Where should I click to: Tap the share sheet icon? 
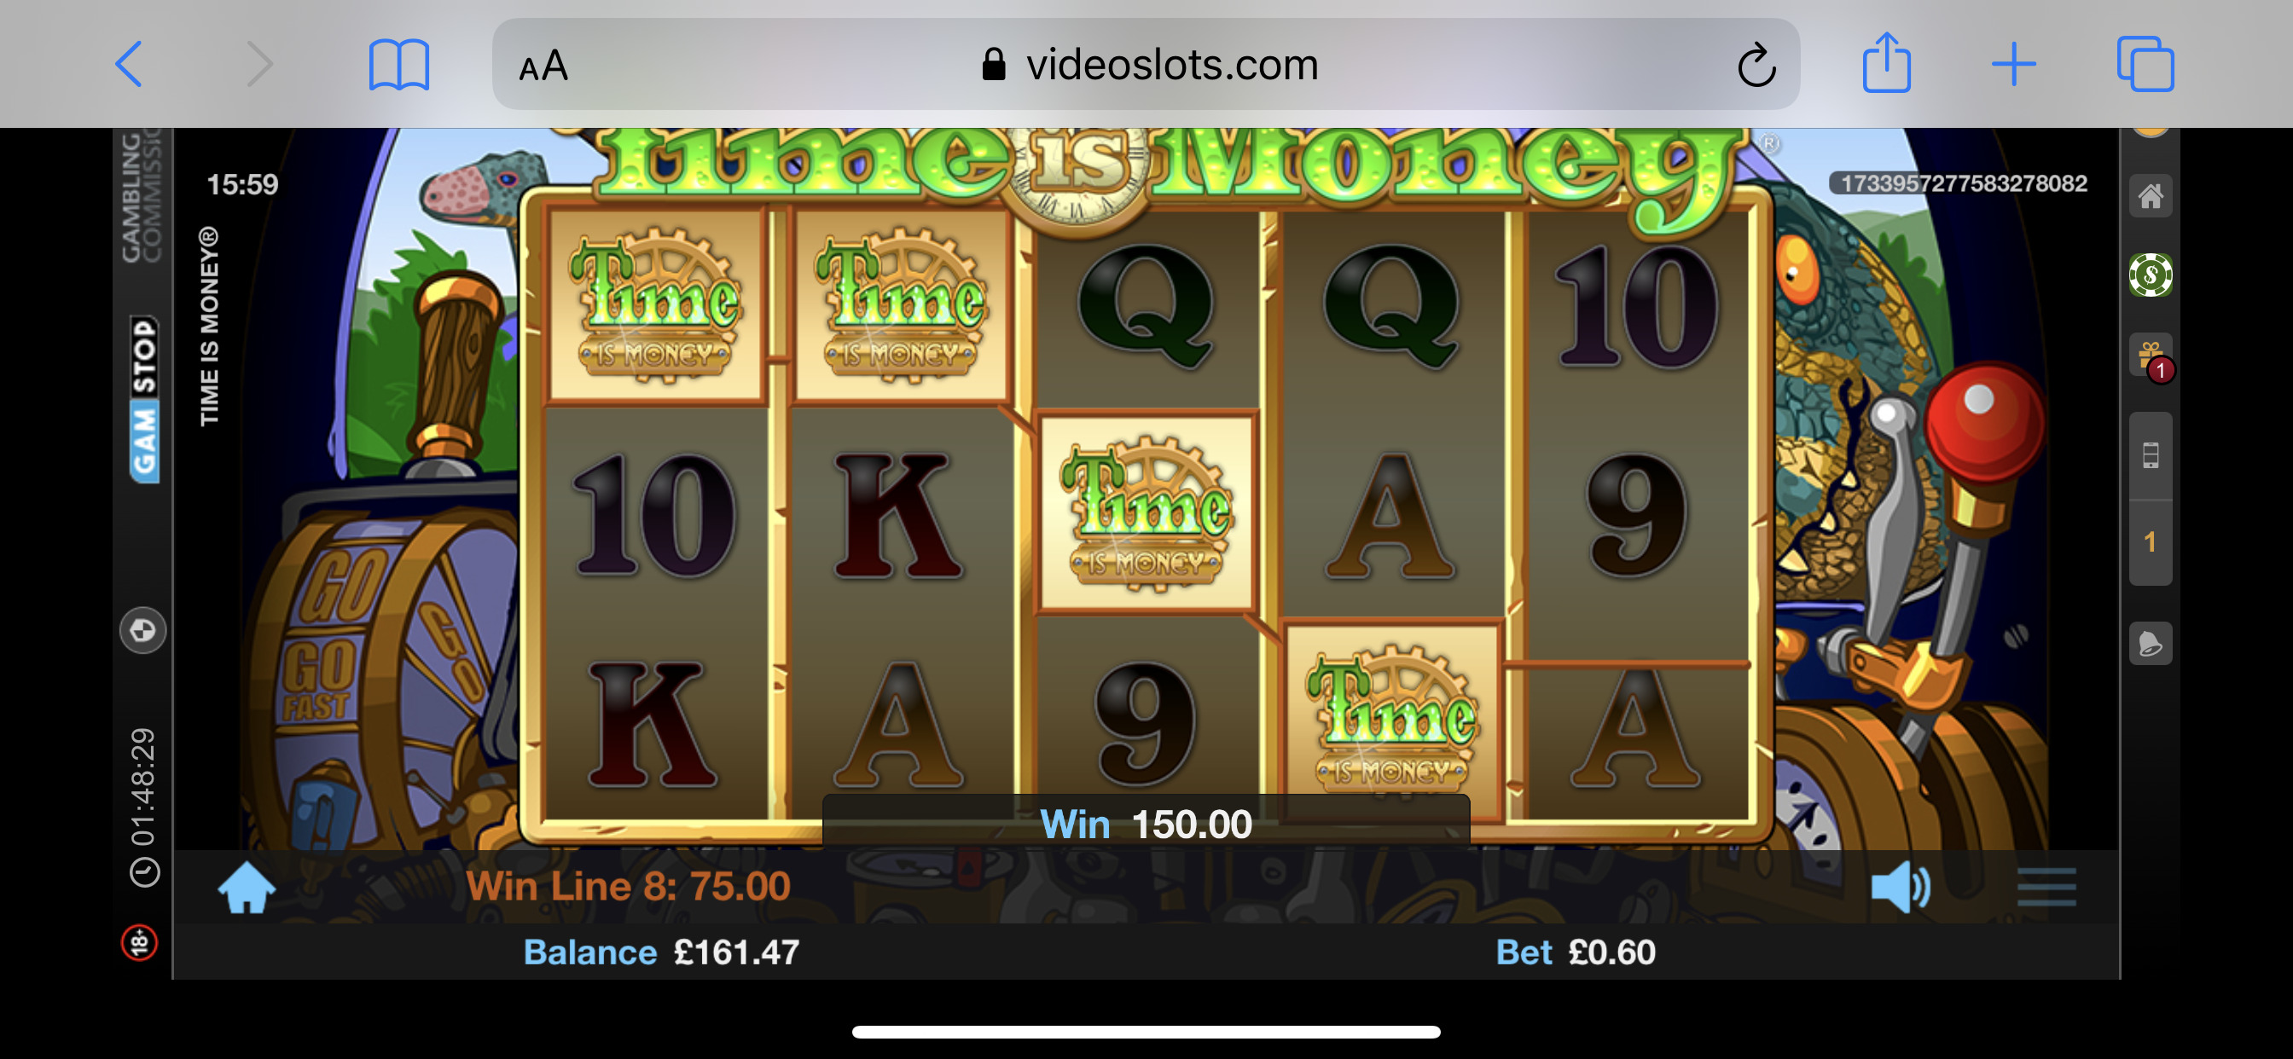(x=1886, y=62)
